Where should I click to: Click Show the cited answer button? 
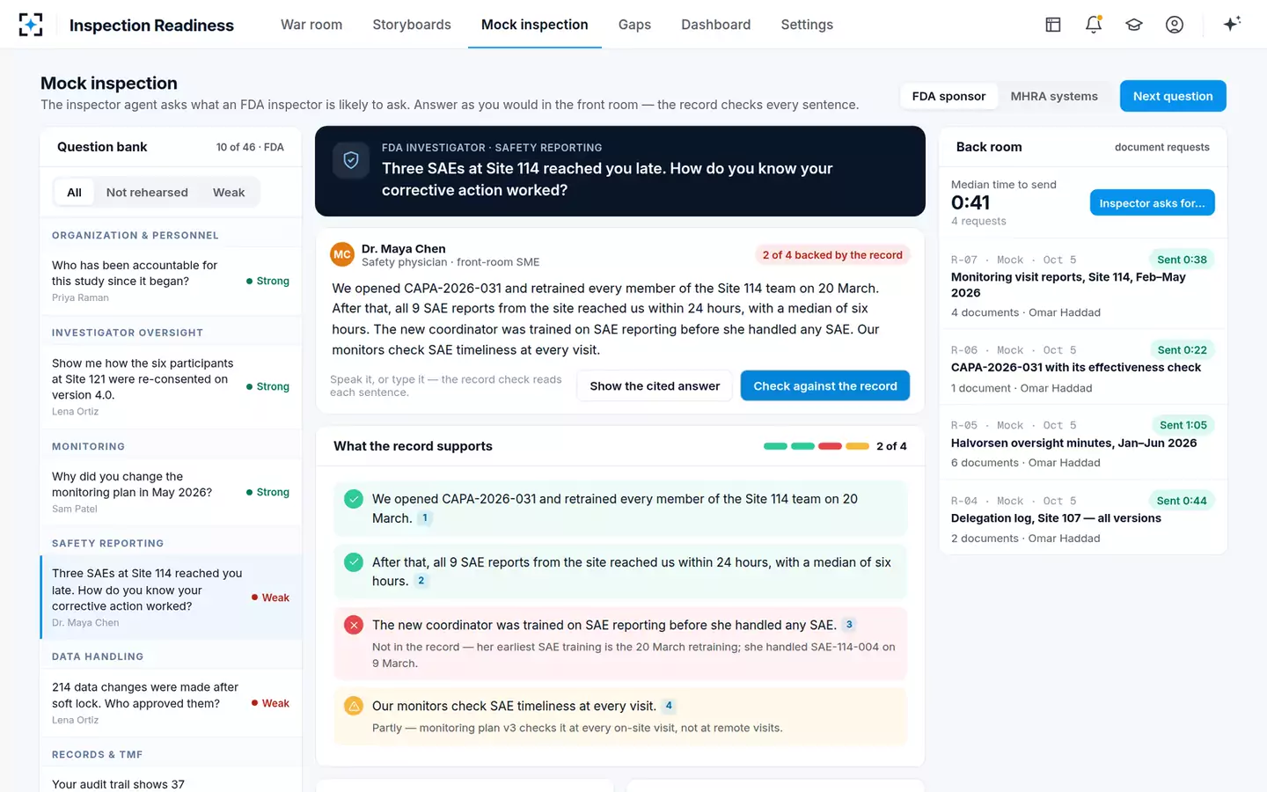pos(655,385)
